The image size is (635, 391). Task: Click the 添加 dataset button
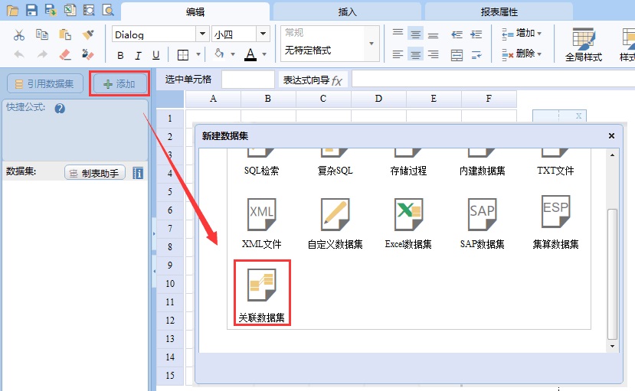pyautogui.click(x=119, y=84)
